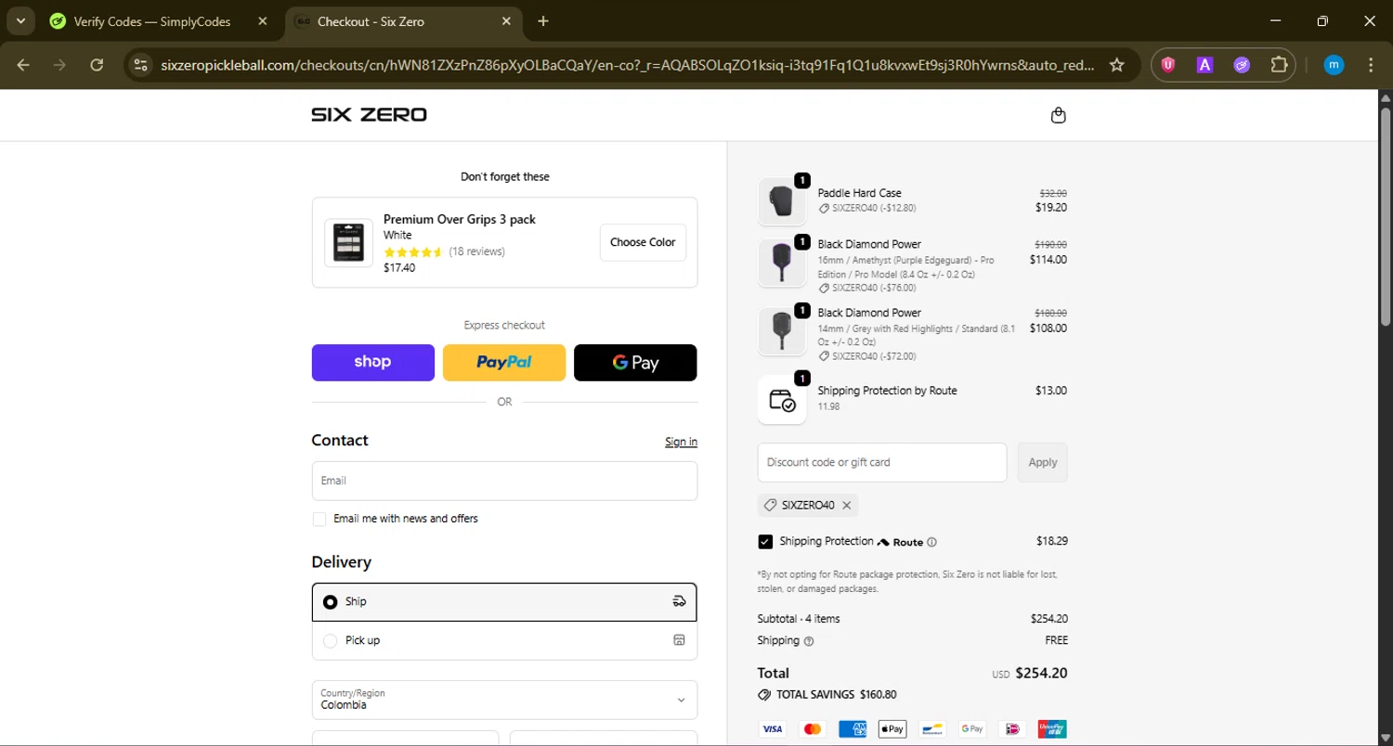Click the iDEAL payment icon
The width and height of the screenshot is (1393, 746).
pyautogui.click(x=1012, y=729)
